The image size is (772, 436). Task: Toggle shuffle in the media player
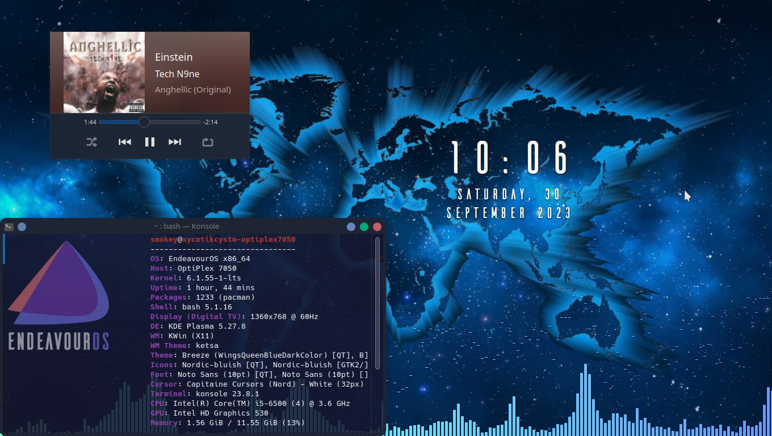(91, 142)
